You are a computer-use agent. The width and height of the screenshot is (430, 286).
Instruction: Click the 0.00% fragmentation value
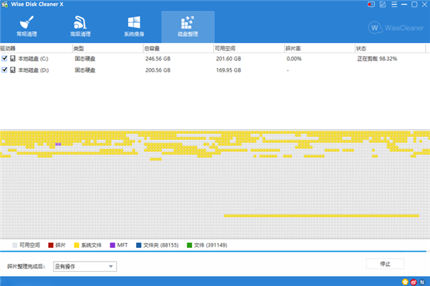tap(294, 59)
